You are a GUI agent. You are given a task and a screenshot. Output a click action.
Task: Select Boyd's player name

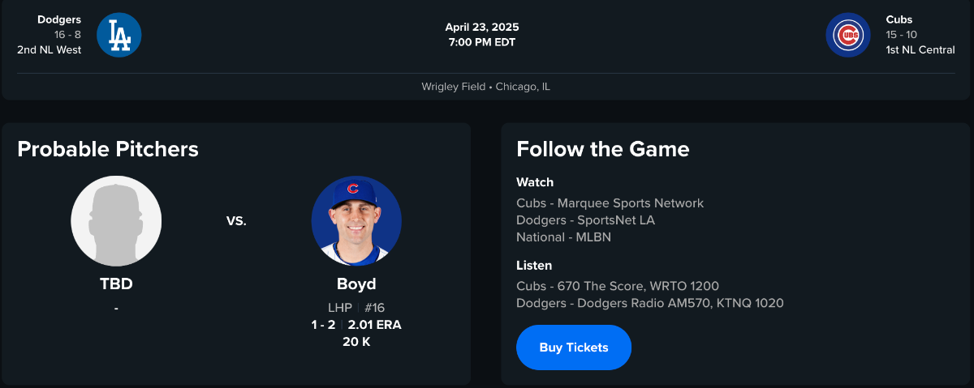(x=356, y=284)
